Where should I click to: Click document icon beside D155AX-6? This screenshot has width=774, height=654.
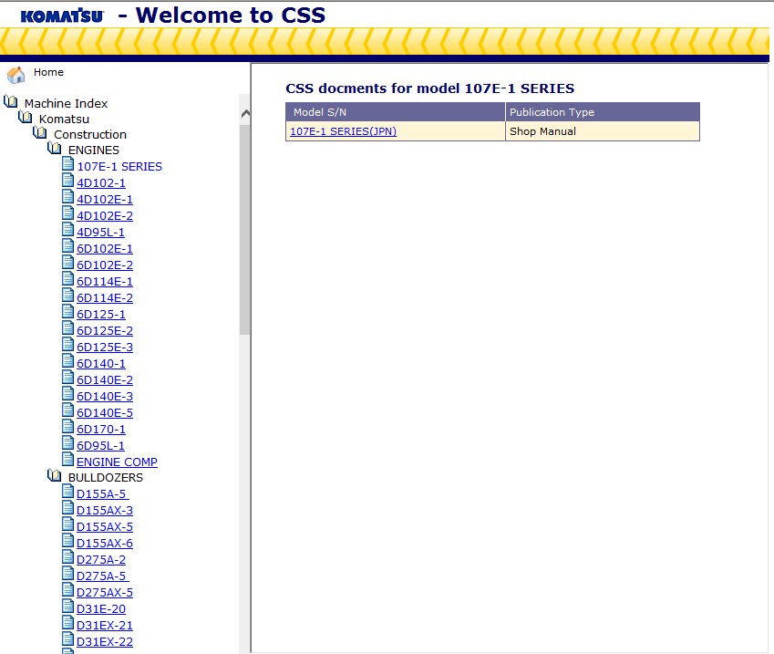tap(68, 540)
